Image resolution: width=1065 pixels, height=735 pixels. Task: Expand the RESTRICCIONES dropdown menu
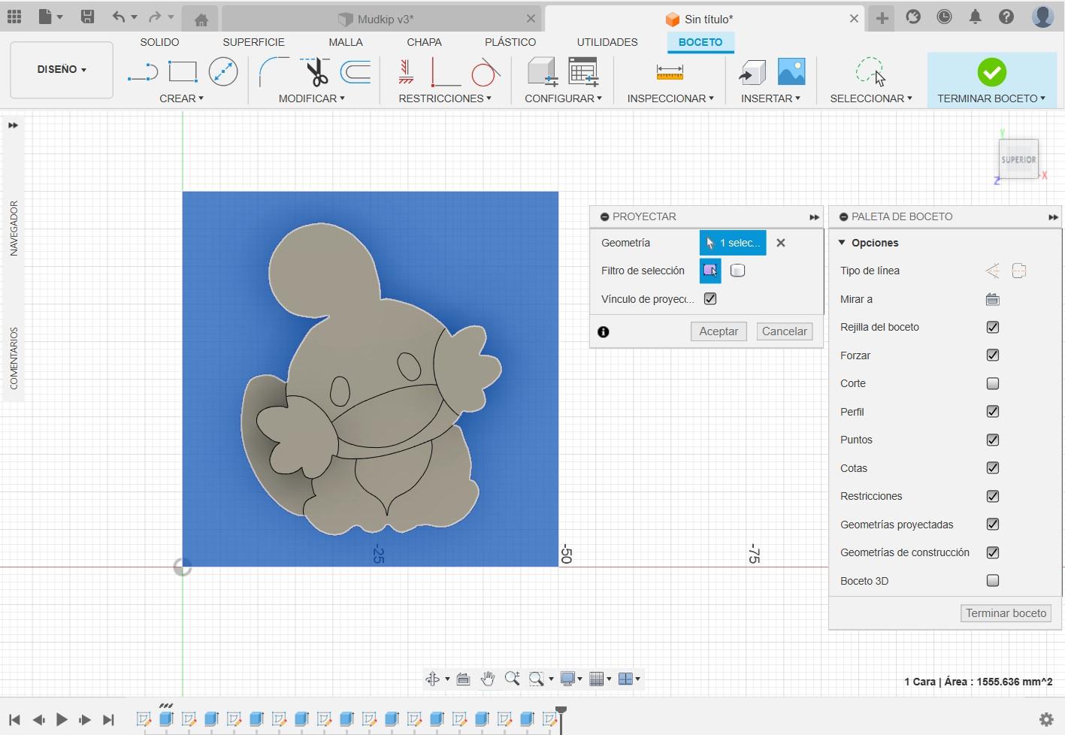(x=445, y=98)
